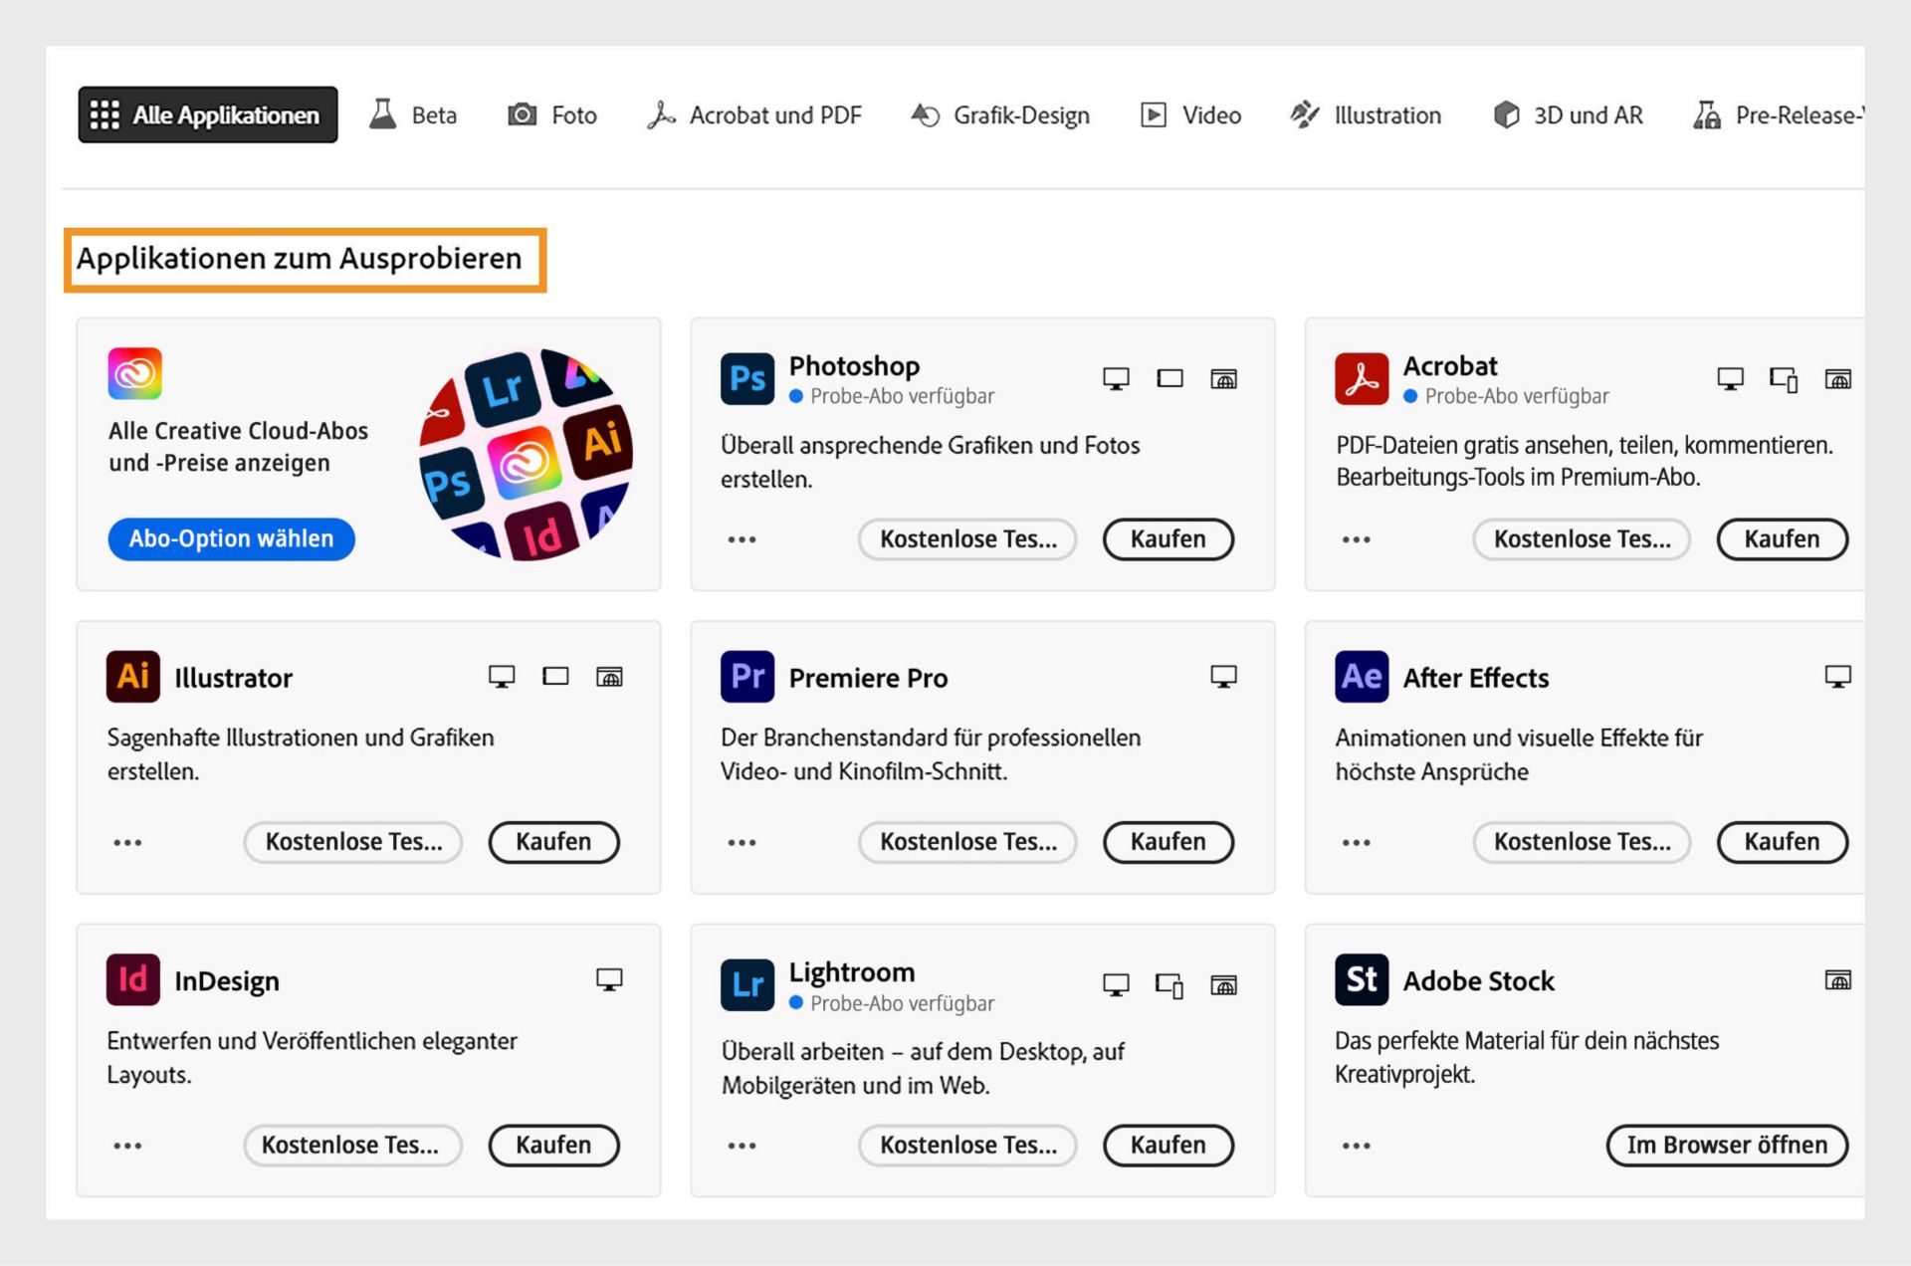Click After Effects' desktop platform icon
Screen dimensions: 1911x1266
click(1837, 677)
